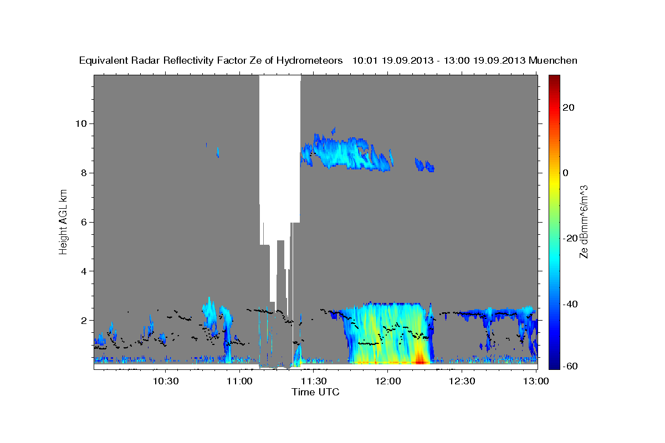The width and height of the screenshot is (665, 443).
Task: Click the yellow region of the colorbar
Action: [553, 183]
